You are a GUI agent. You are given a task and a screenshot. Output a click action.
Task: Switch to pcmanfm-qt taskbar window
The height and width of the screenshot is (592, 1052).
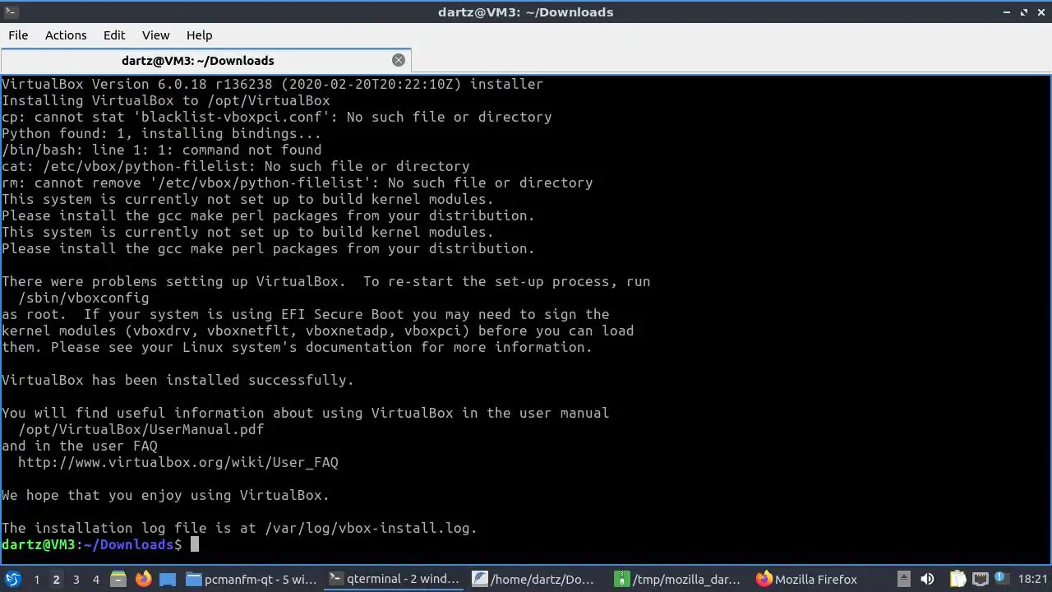tap(251, 579)
